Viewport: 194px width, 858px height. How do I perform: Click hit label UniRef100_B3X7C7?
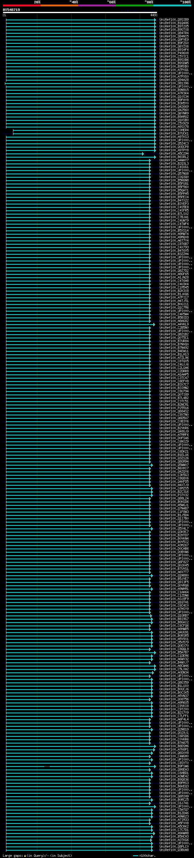click(174, 384)
